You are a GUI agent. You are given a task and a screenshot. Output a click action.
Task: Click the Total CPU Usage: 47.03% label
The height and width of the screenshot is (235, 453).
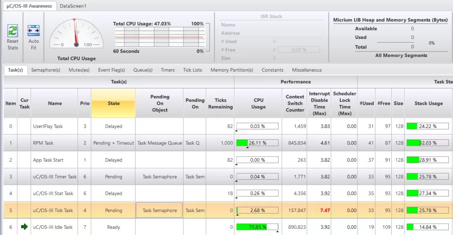(142, 24)
